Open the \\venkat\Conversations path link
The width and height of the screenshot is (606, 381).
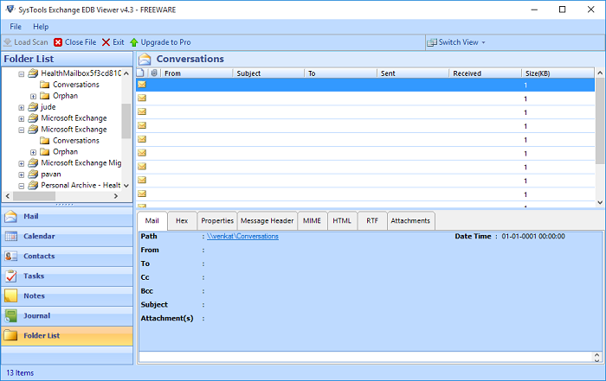[x=242, y=237]
